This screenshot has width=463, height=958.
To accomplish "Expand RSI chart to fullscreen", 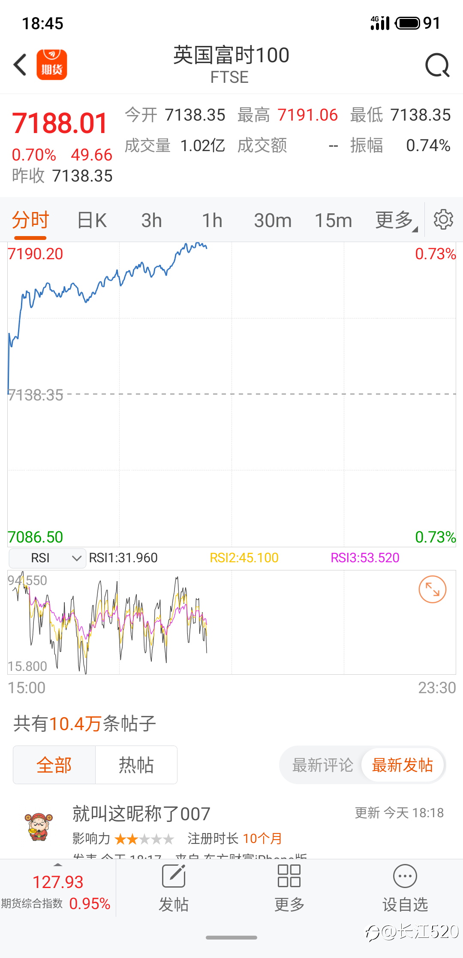I will tap(432, 589).
